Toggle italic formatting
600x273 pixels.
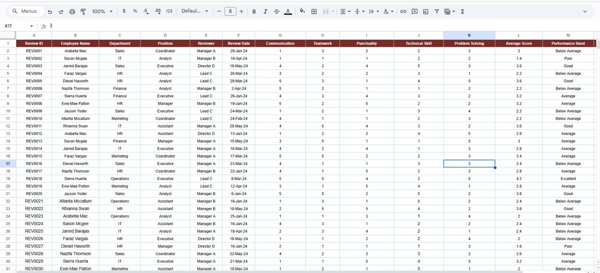(265, 11)
